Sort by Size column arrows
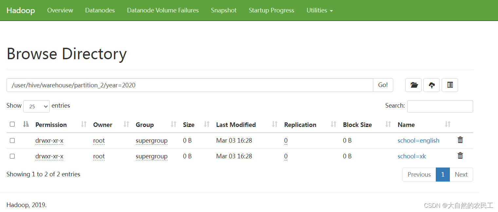 [x=207, y=124]
